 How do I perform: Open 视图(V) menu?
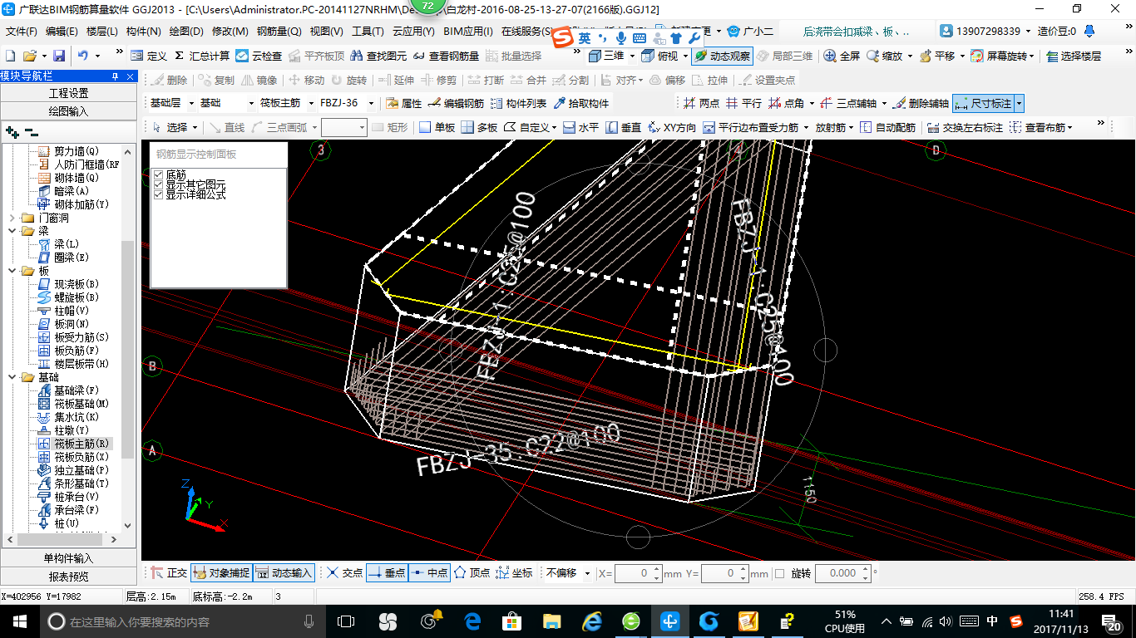(x=326, y=32)
